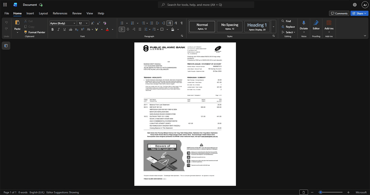Click Editor Suggestions: Showing in status bar

(x=63, y=192)
